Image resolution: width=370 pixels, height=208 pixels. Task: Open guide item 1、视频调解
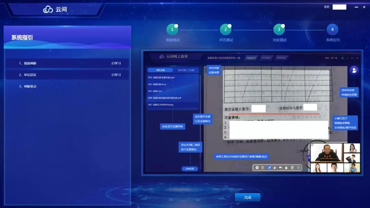point(67,63)
